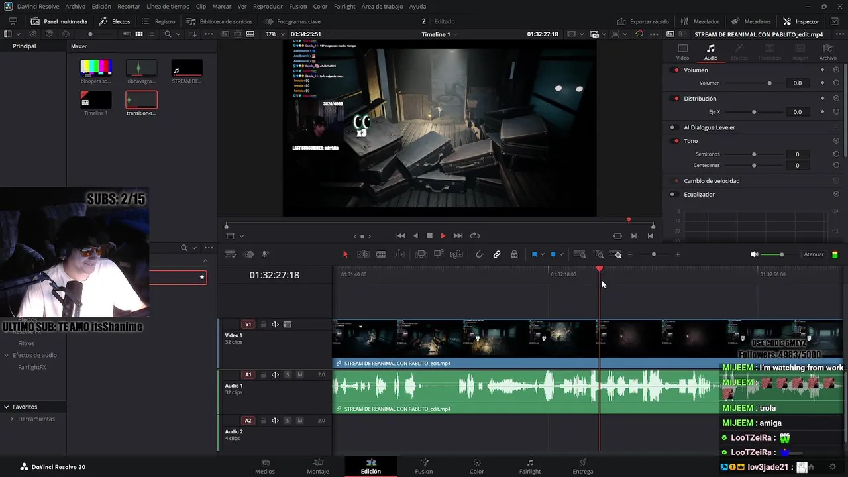The image size is (848, 477).
Task: Click the loop playback icon
Action: (x=475, y=236)
